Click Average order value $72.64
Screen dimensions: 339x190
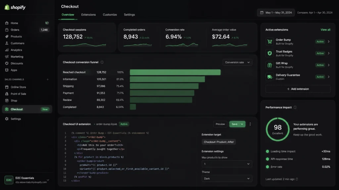coord(221,37)
